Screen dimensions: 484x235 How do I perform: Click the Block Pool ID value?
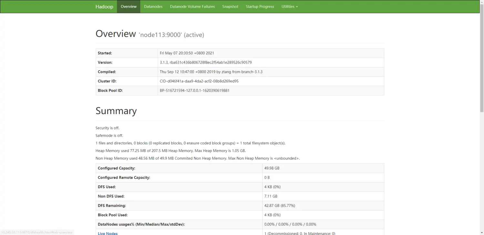pos(195,91)
